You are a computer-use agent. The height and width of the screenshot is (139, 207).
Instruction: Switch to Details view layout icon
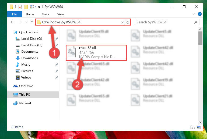[193, 127]
